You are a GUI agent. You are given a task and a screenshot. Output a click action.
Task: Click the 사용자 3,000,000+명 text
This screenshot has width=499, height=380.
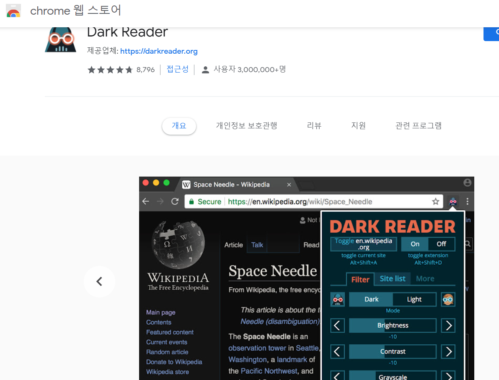pyautogui.click(x=250, y=69)
